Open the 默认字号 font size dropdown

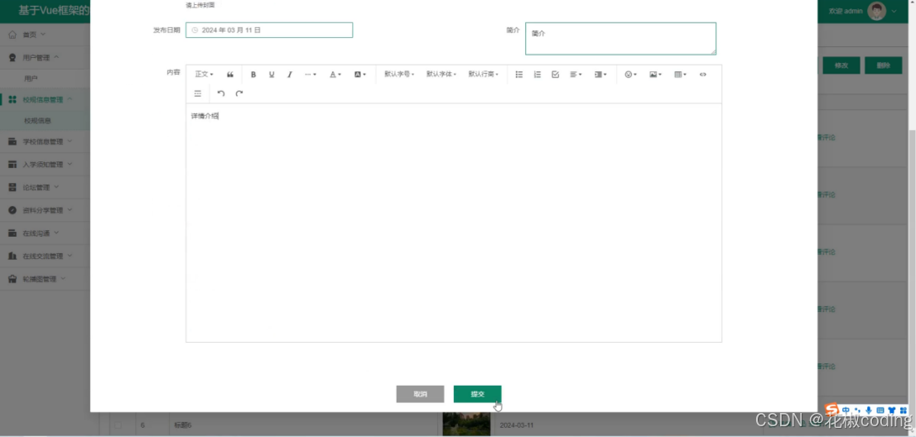click(x=399, y=74)
